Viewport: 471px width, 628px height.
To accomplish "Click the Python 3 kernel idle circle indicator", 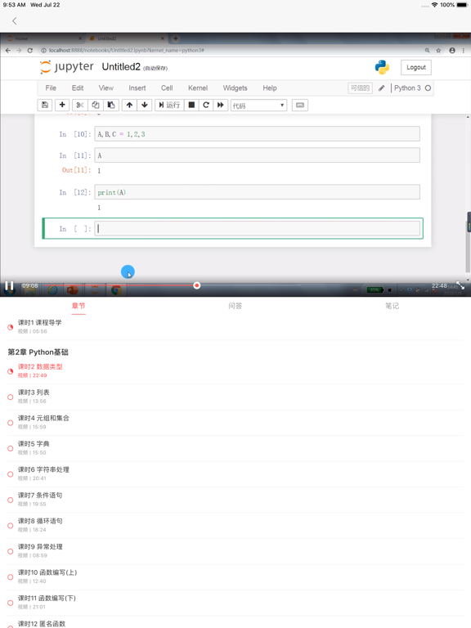I will click(428, 88).
